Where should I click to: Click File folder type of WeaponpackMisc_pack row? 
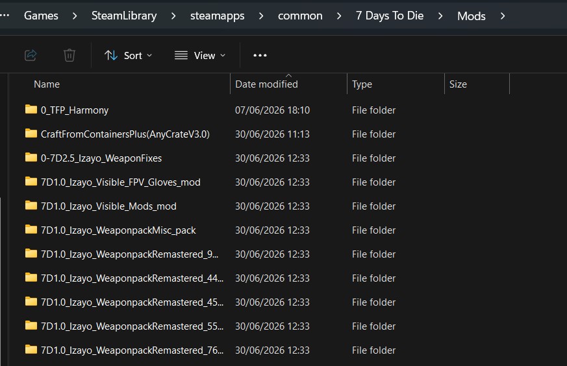click(373, 230)
